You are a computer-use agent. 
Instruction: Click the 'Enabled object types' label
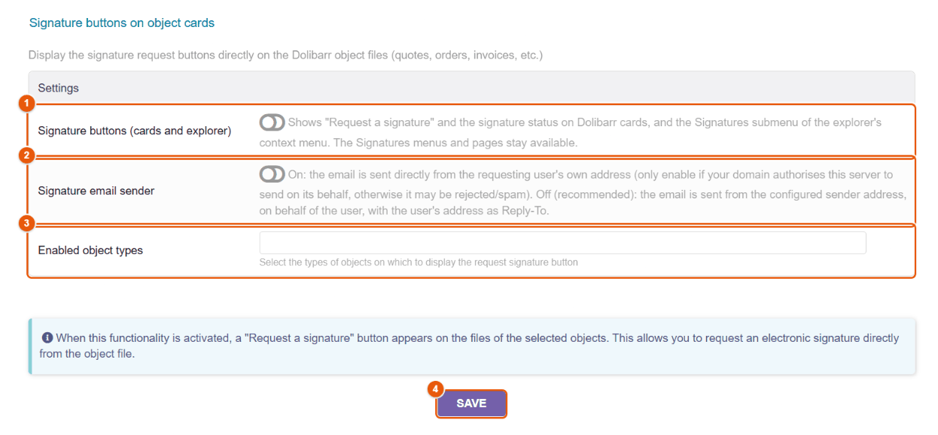(90, 250)
